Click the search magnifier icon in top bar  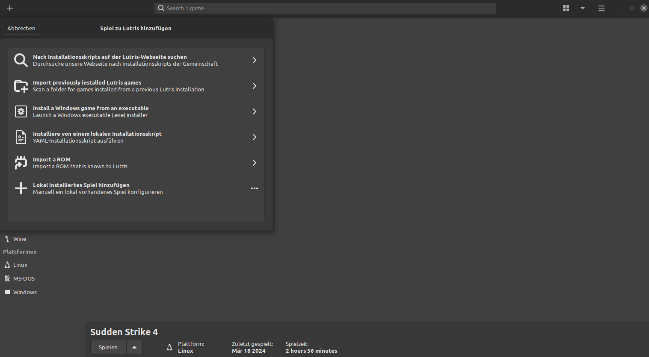[x=161, y=8]
